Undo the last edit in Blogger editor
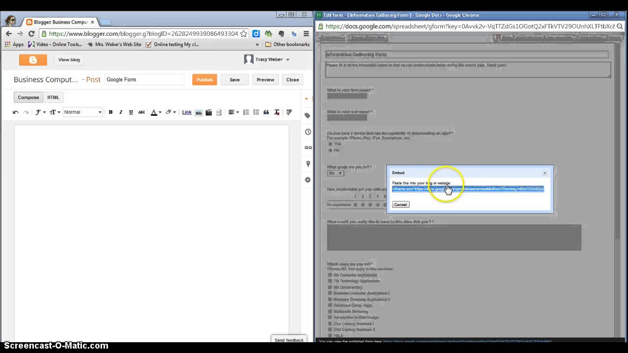This screenshot has height=353, width=628. coord(16,112)
